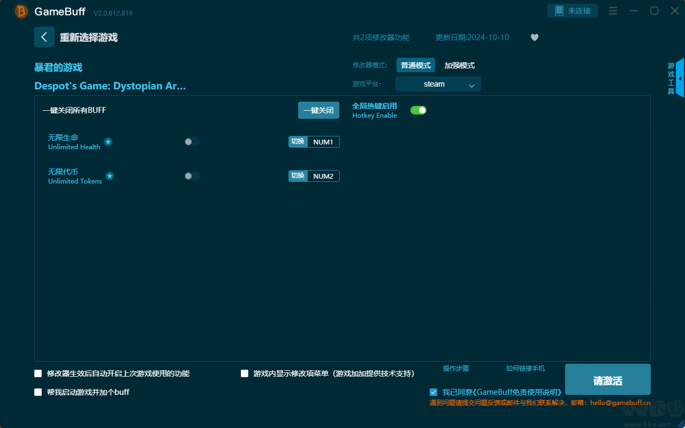Click the star badge beside Unlimited Health
Image resolution: width=685 pixels, height=428 pixels.
click(108, 142)
